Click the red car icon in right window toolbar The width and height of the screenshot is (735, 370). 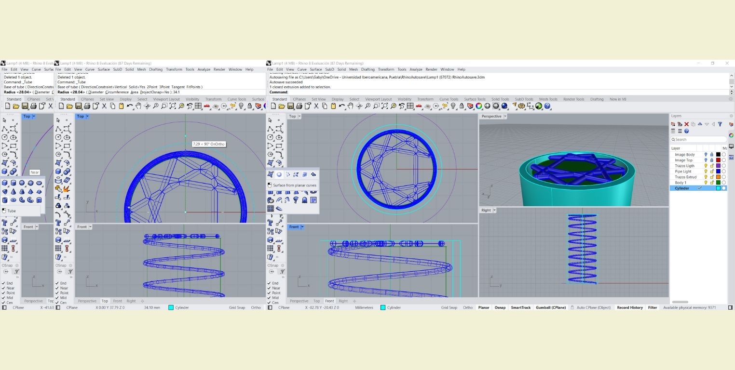click(x=419, y=106)
